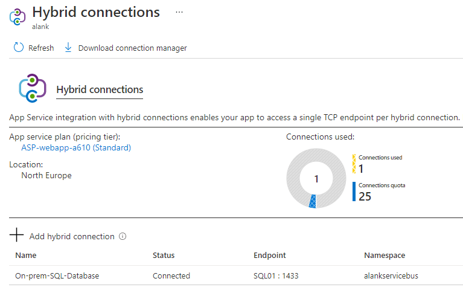
Task: Click the yellow Connections used legend marker
Action: pos(354,164)
